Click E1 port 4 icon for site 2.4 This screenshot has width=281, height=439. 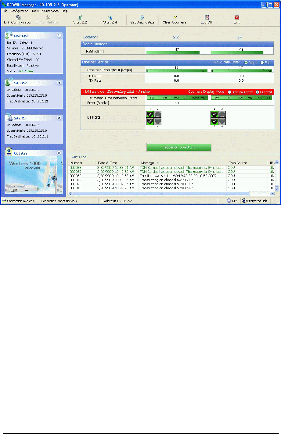click(222, 121)
